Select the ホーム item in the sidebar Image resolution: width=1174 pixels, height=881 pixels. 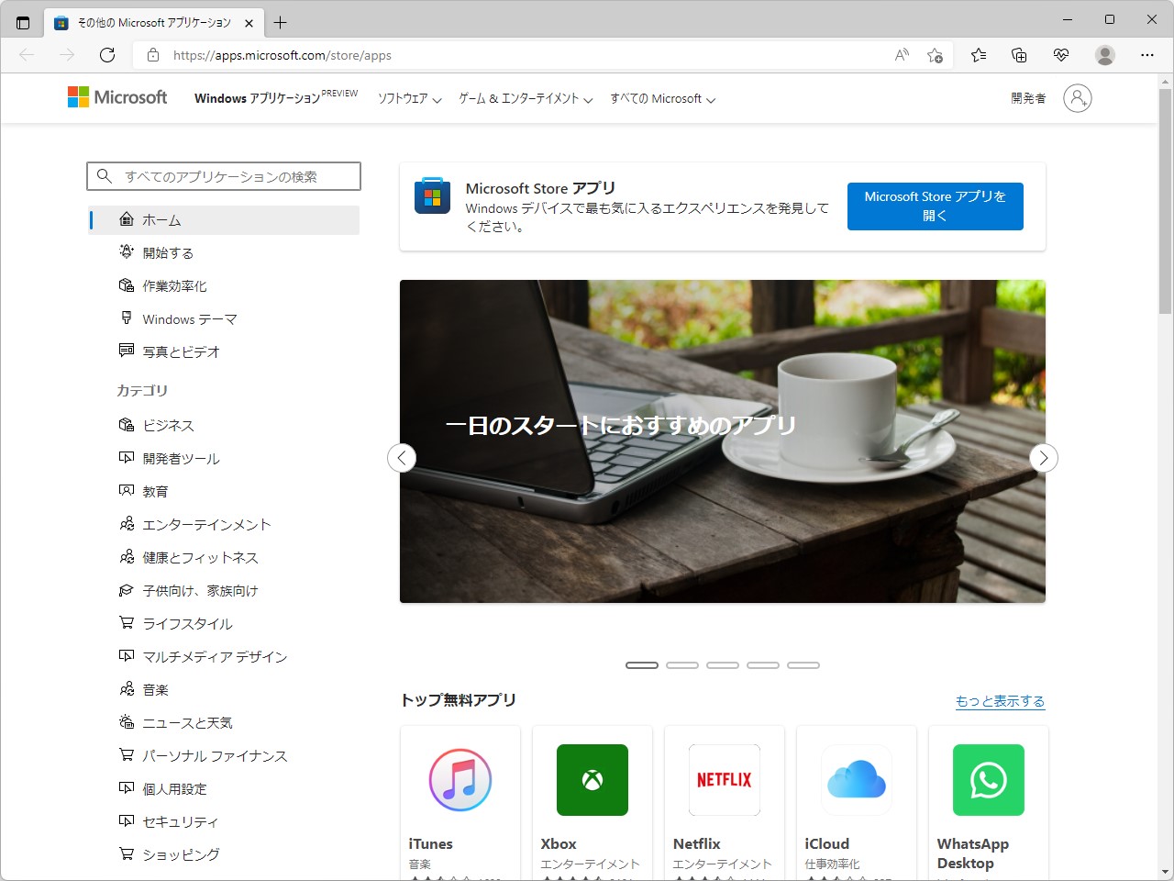coord(162,219)
